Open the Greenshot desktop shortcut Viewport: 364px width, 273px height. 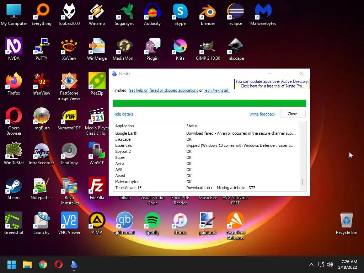(14, 223)
